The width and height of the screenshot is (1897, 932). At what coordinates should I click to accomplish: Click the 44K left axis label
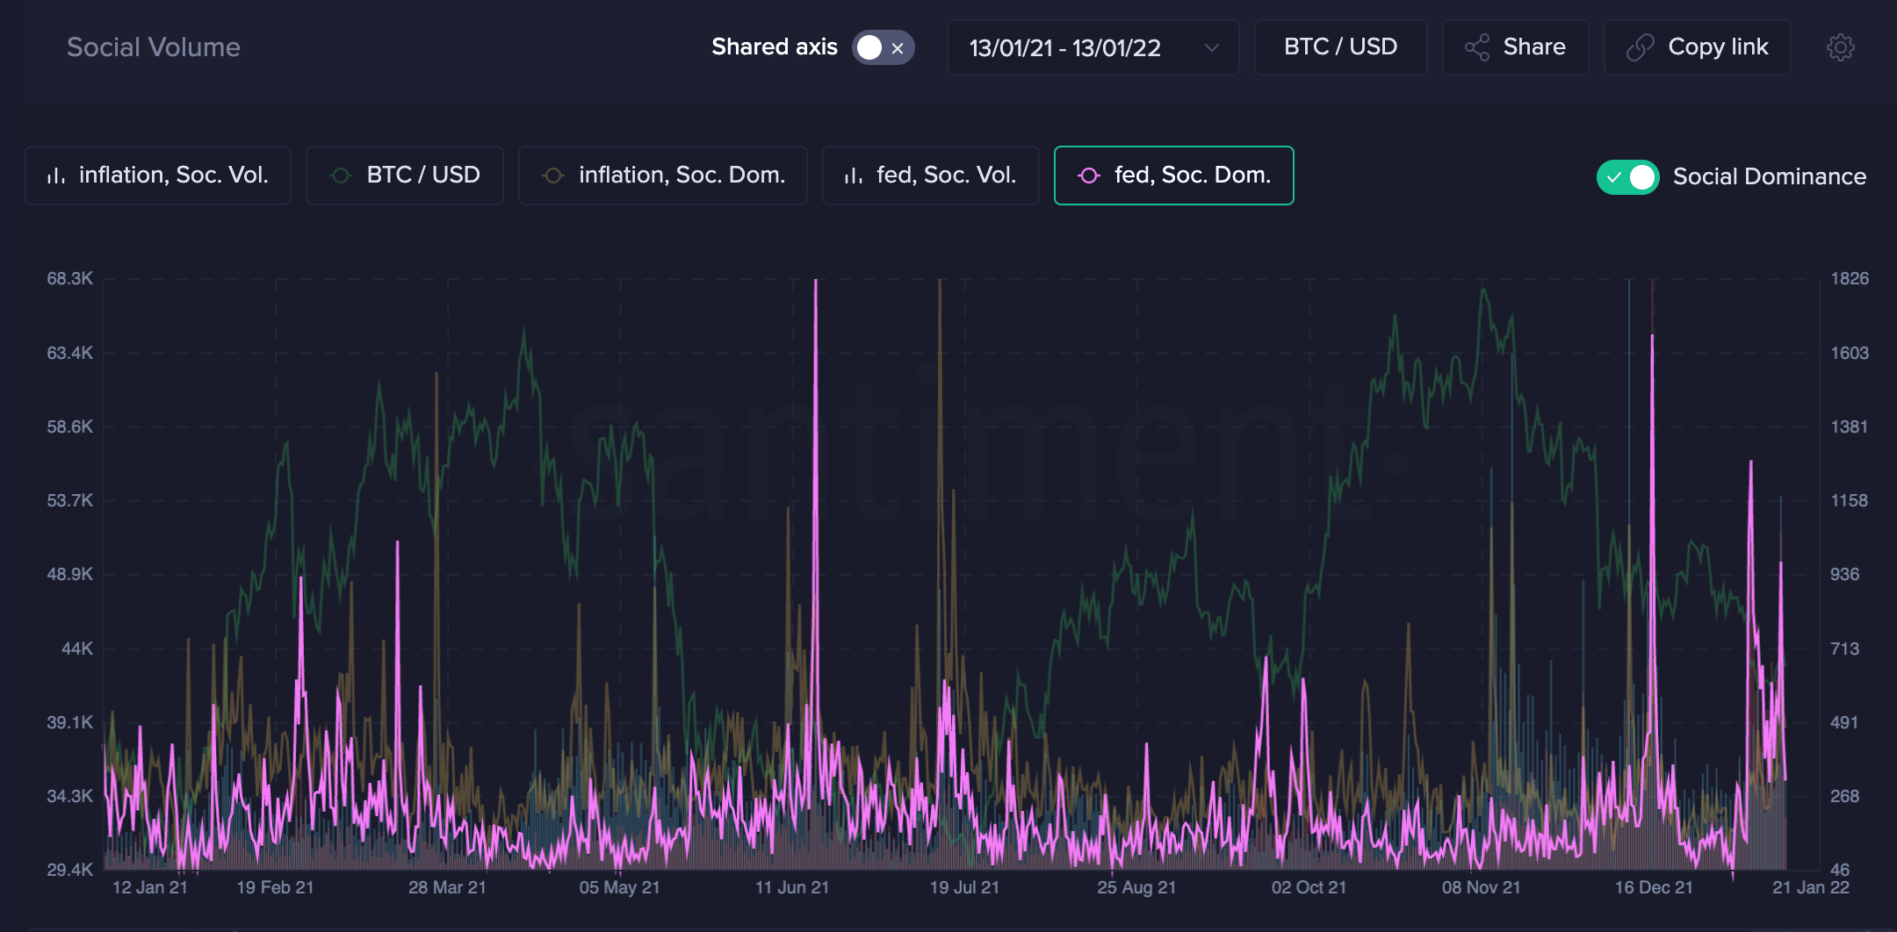77,649
